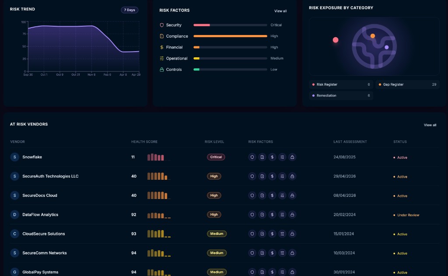
Task: Click the Financial progress bar
Action: tap(230, 47)
